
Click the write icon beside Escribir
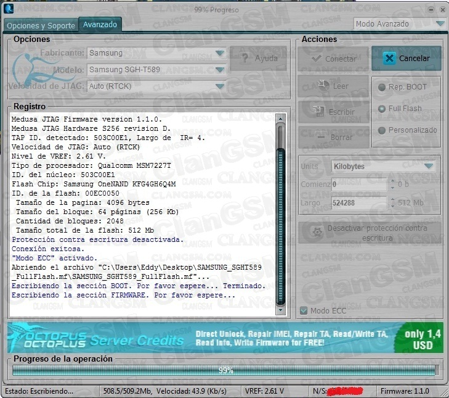coord(318,111)
